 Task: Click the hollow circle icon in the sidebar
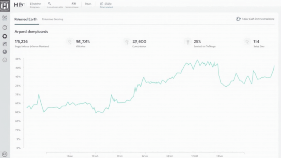point(5,27)
